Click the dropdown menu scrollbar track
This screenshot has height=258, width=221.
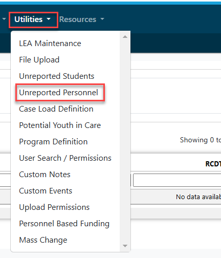coord(125,141)
